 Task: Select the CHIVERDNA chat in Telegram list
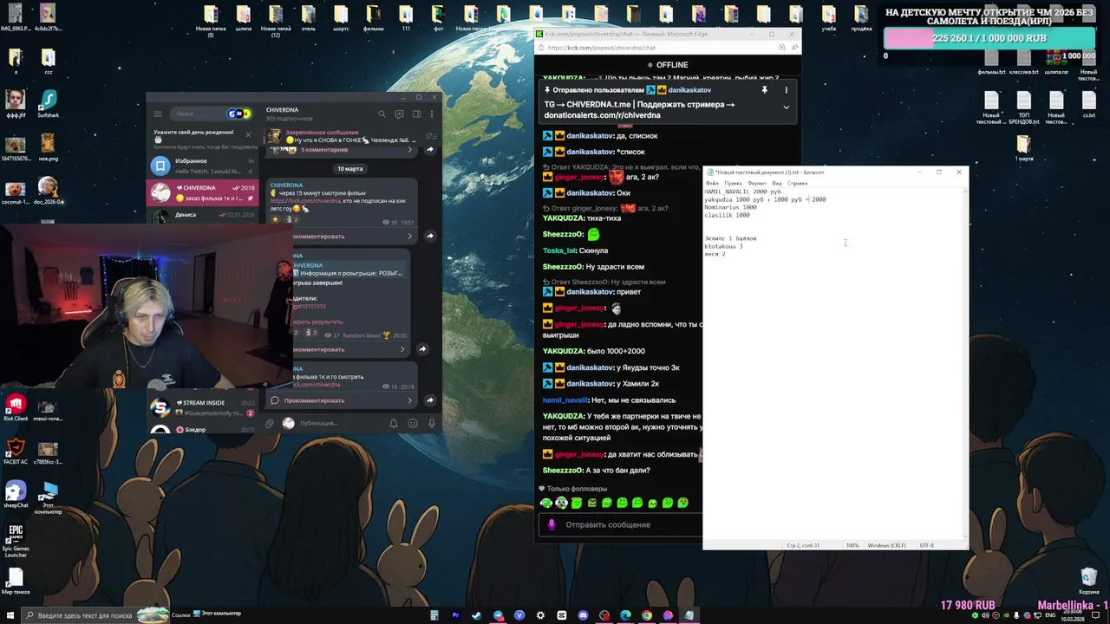tap(204, 192)
